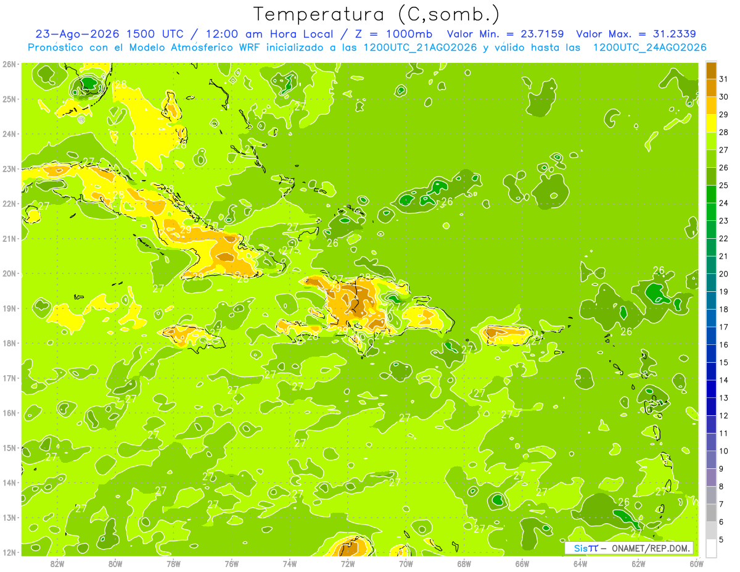Click the colorbar label '29'
740x572 pixels.
tap(723, 115)
